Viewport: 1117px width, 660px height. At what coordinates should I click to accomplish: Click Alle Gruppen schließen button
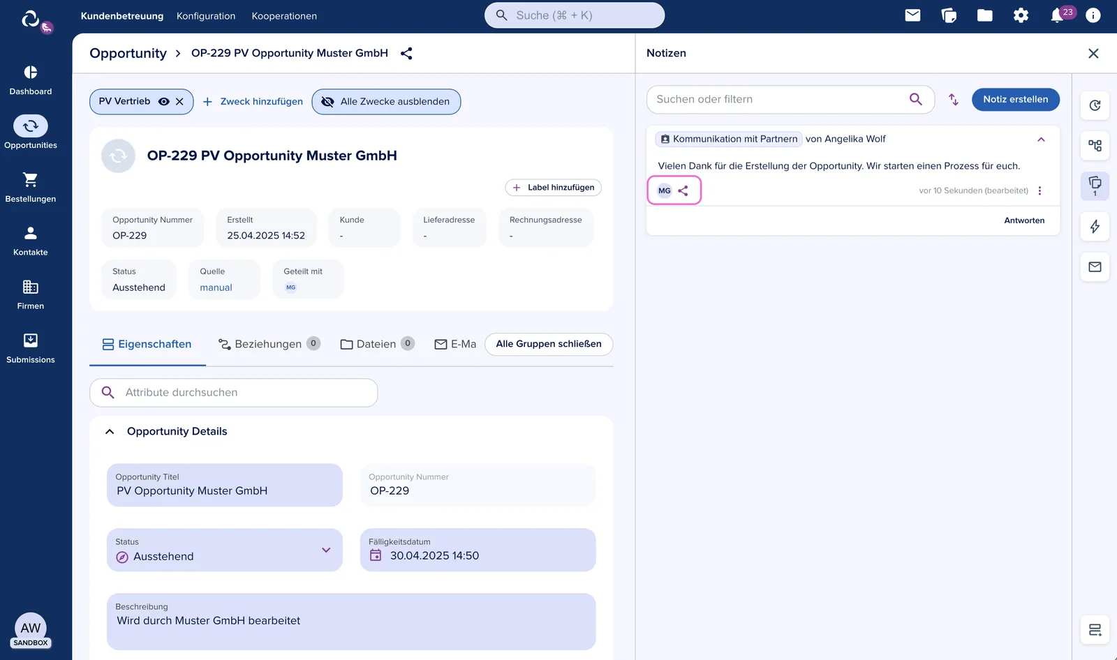(549, 344)
